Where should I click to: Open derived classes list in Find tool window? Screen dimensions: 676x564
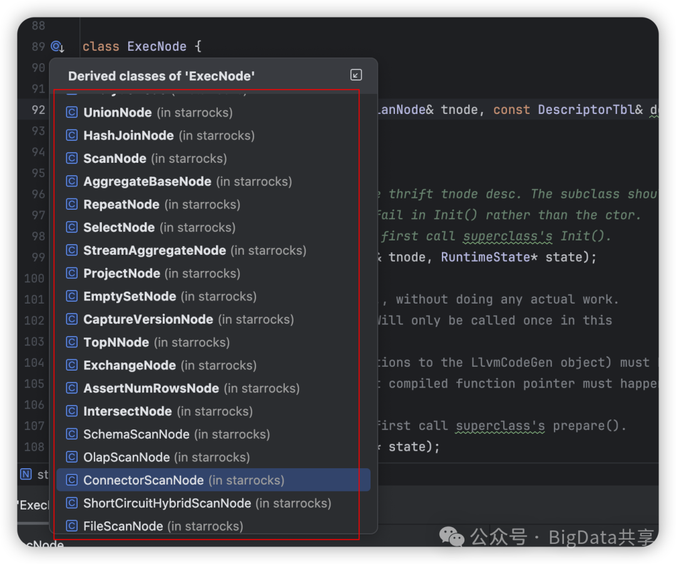[x=356, y=75]
